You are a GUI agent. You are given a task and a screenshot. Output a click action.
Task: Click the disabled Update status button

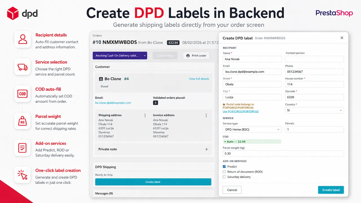pos(165,56)
